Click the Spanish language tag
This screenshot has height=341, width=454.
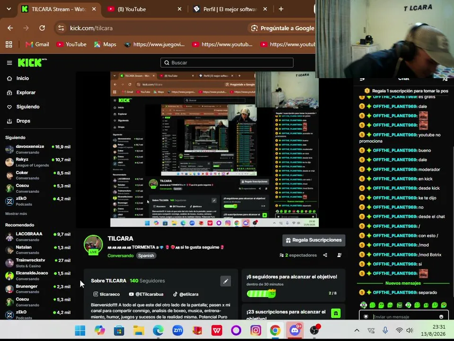coord(146,255)
